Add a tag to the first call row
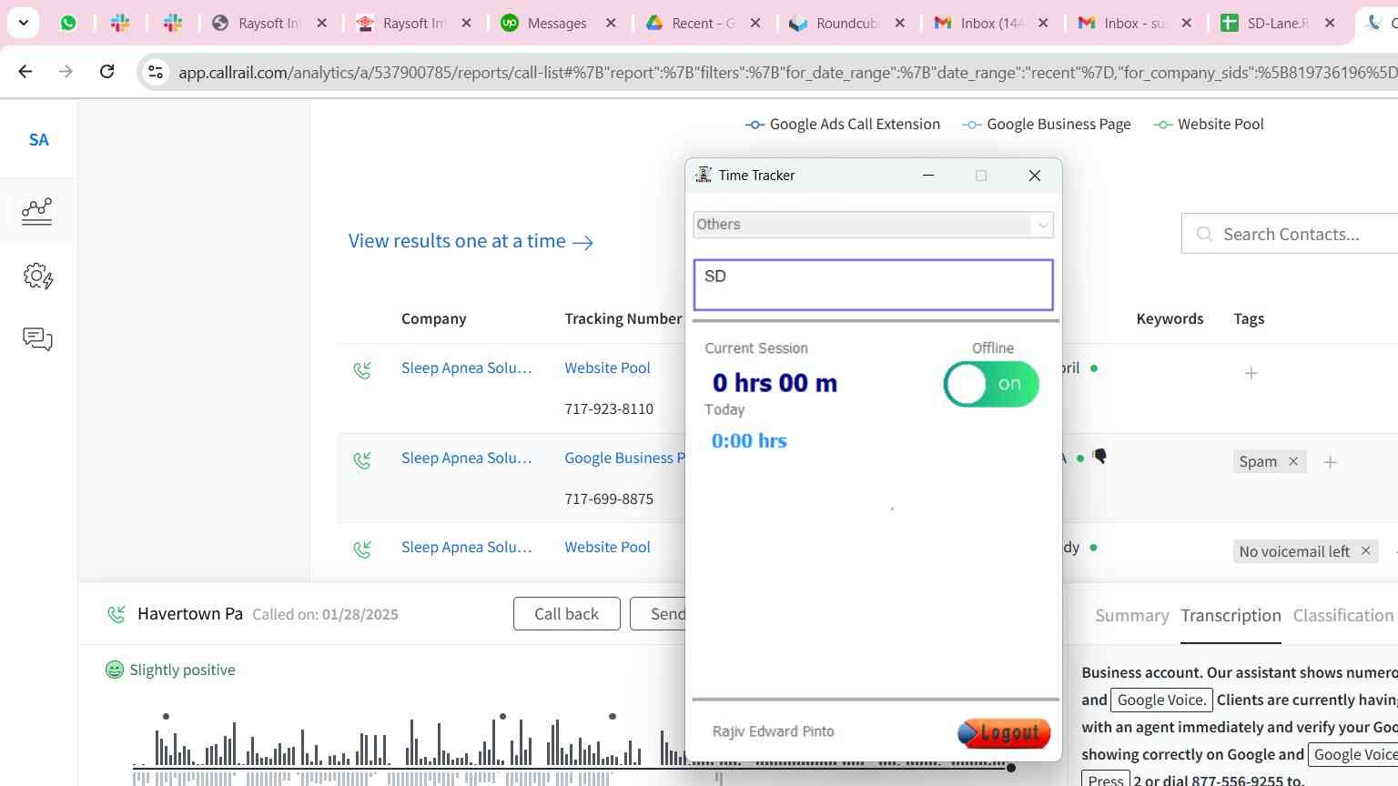1398x786 pixels. pos(1251,373)
